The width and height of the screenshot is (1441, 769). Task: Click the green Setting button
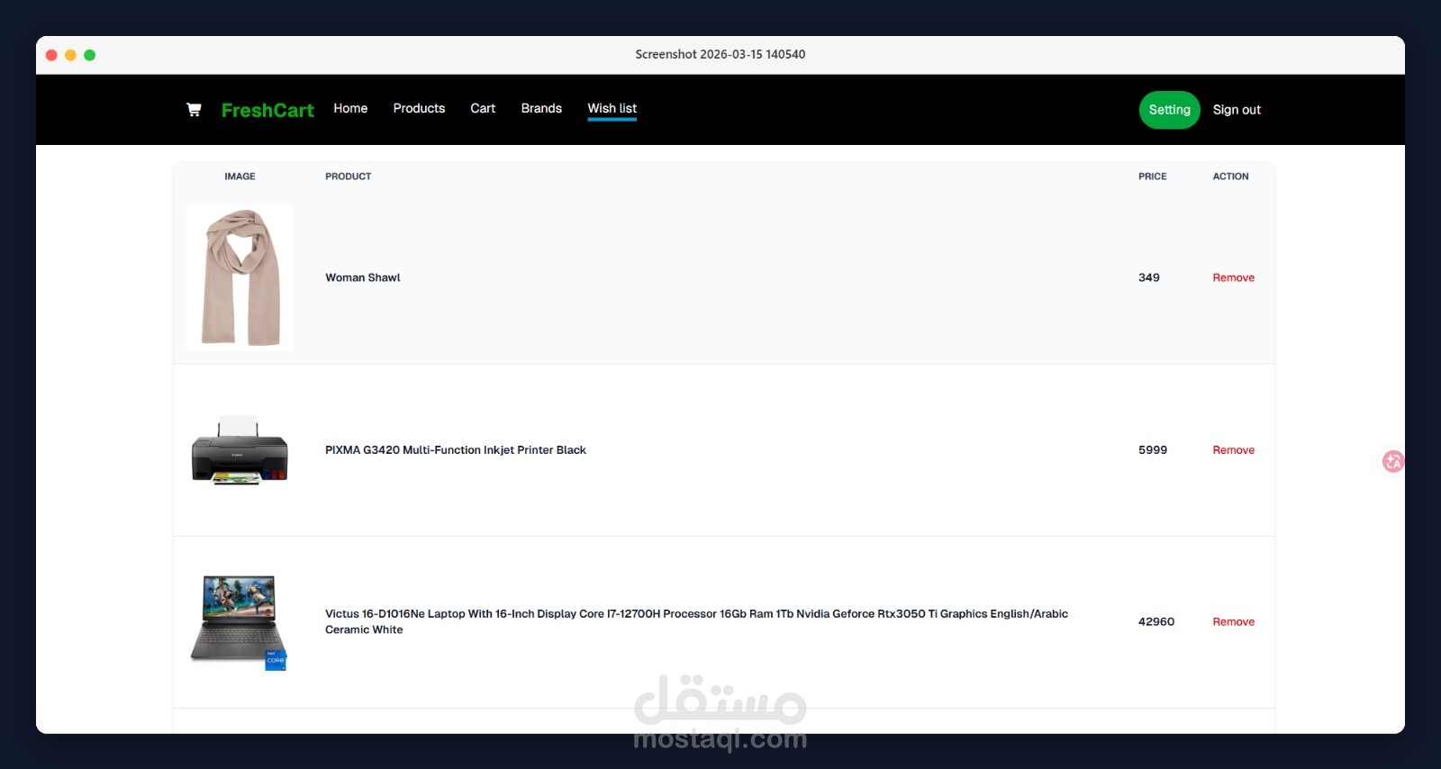point(1170,110)
